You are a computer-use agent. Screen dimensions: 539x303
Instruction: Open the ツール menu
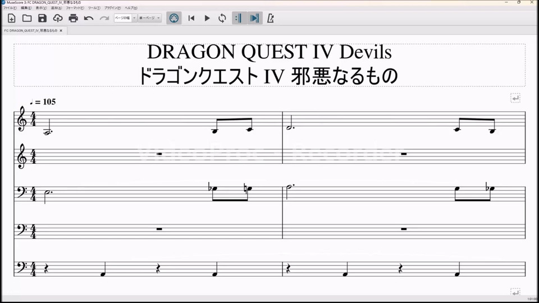coord(94,8)
